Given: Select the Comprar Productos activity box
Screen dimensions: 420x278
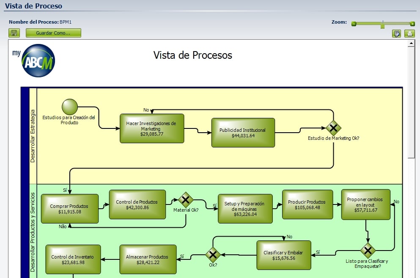Looking at the screenshot, I should 70,209.
